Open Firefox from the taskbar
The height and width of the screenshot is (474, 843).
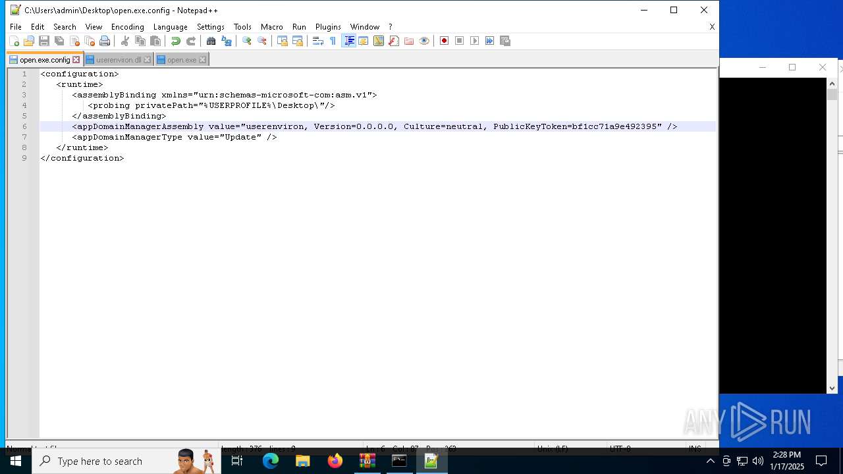tap(335, 461)
